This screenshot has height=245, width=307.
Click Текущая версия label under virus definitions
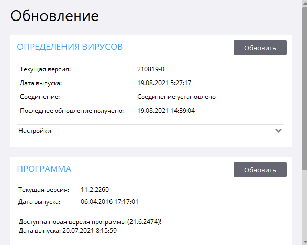click(45, 69)
